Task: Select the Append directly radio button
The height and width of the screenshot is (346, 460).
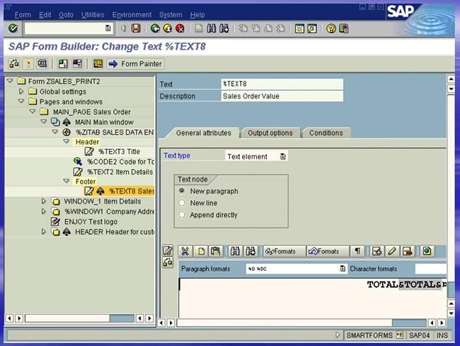Action: click(182, 215)
